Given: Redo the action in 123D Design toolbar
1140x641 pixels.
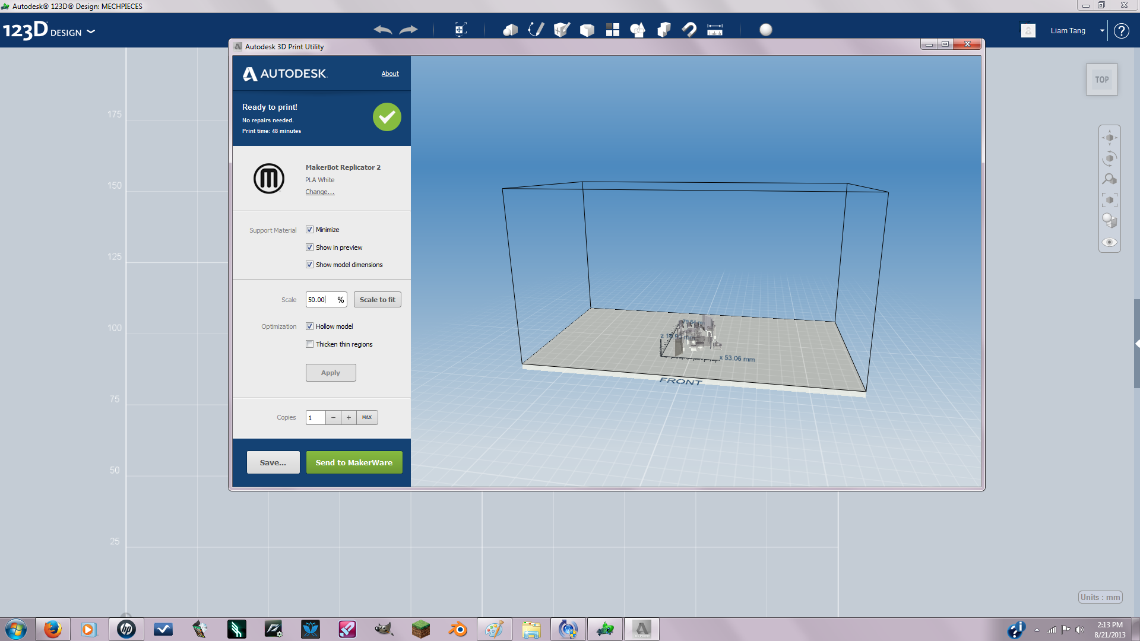Looking at the screenshot, I should (408, 30).
